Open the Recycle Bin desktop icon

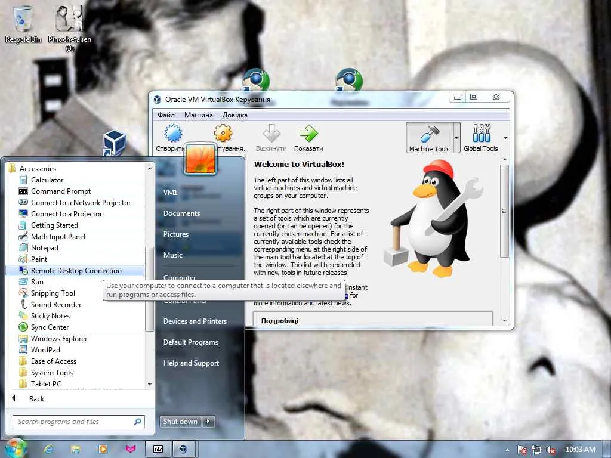click(23, 23)
